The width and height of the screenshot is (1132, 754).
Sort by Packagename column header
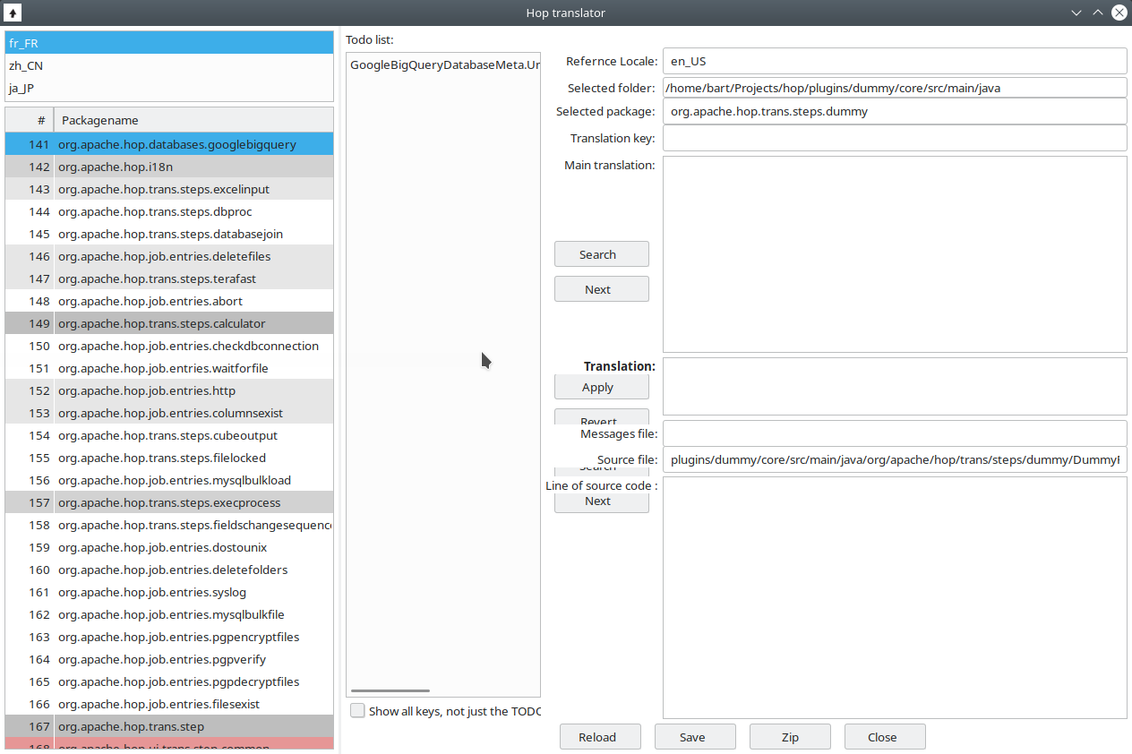193,120
